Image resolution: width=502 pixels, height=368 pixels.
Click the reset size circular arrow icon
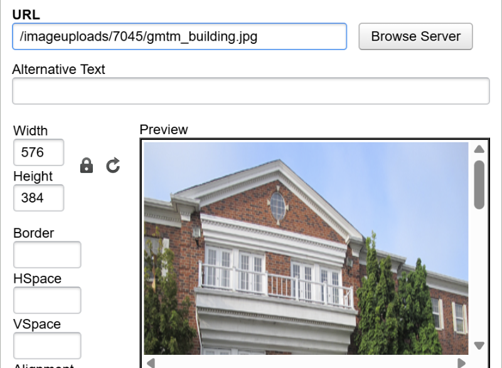coord(113,166)
